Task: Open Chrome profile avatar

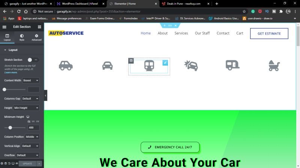Action: [x=288, y=12]
